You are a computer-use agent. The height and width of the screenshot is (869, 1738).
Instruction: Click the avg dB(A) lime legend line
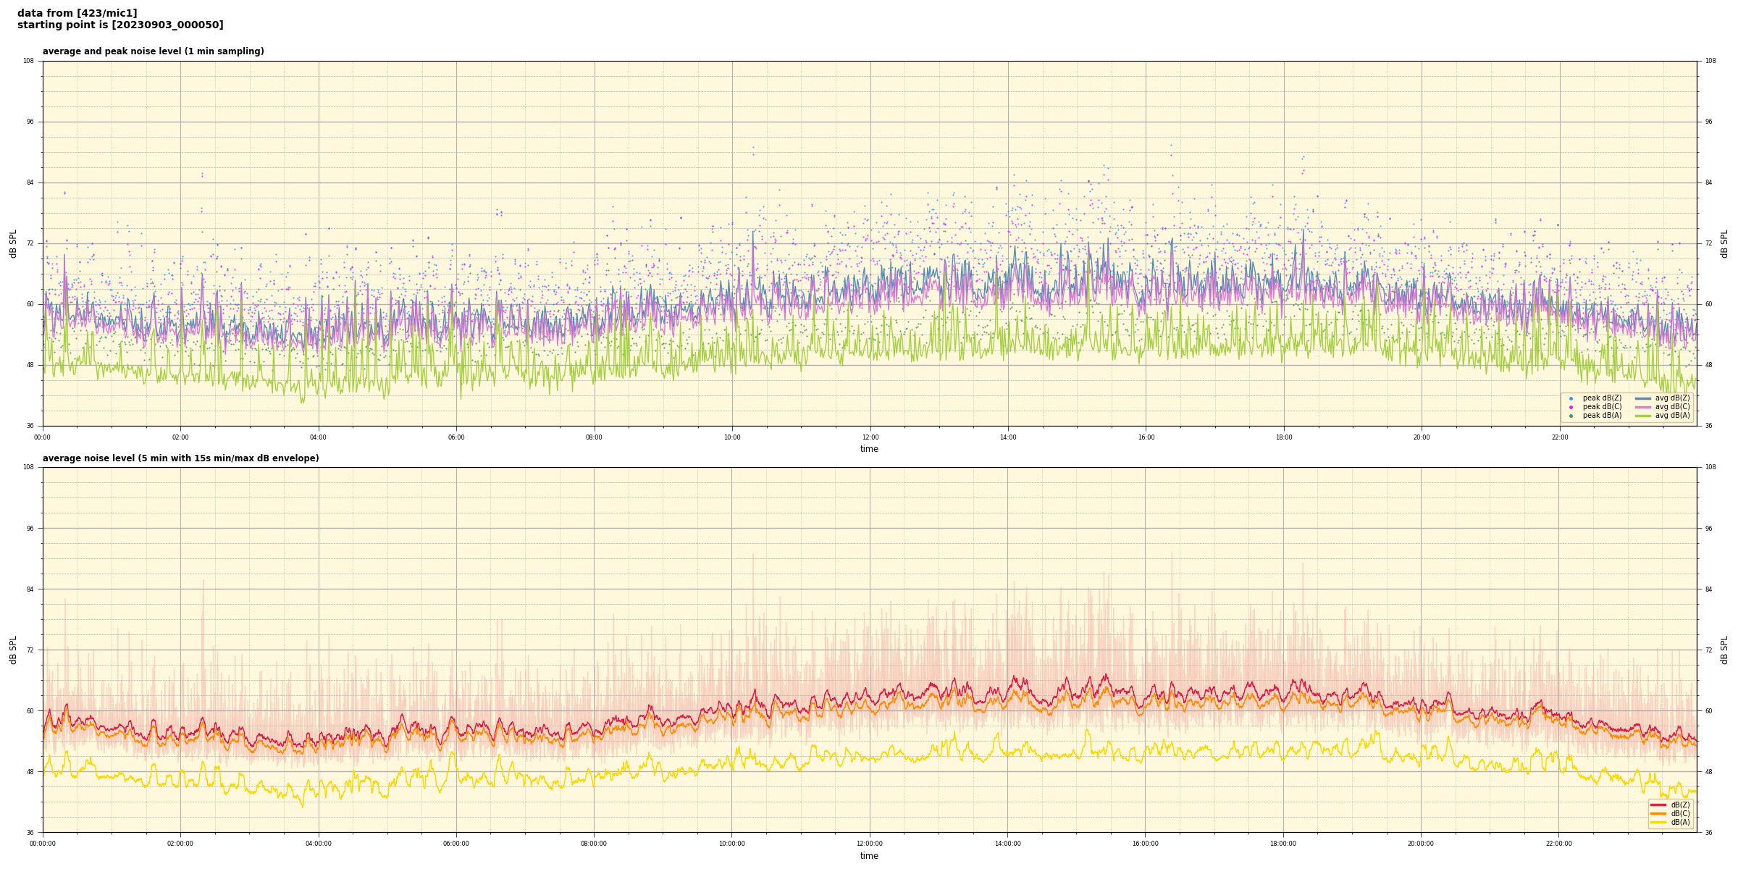pyautogui.click(x=1643, y=416)
